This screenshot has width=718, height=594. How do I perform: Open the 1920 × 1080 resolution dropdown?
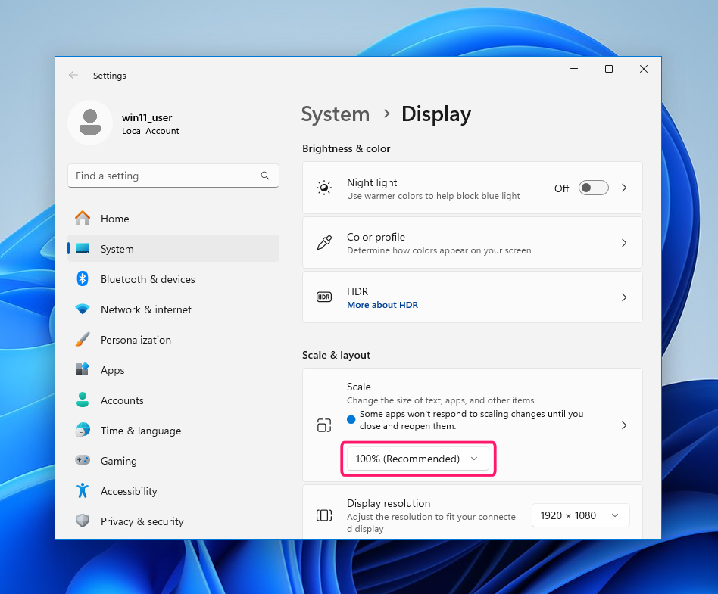click(x=581, y=515)
